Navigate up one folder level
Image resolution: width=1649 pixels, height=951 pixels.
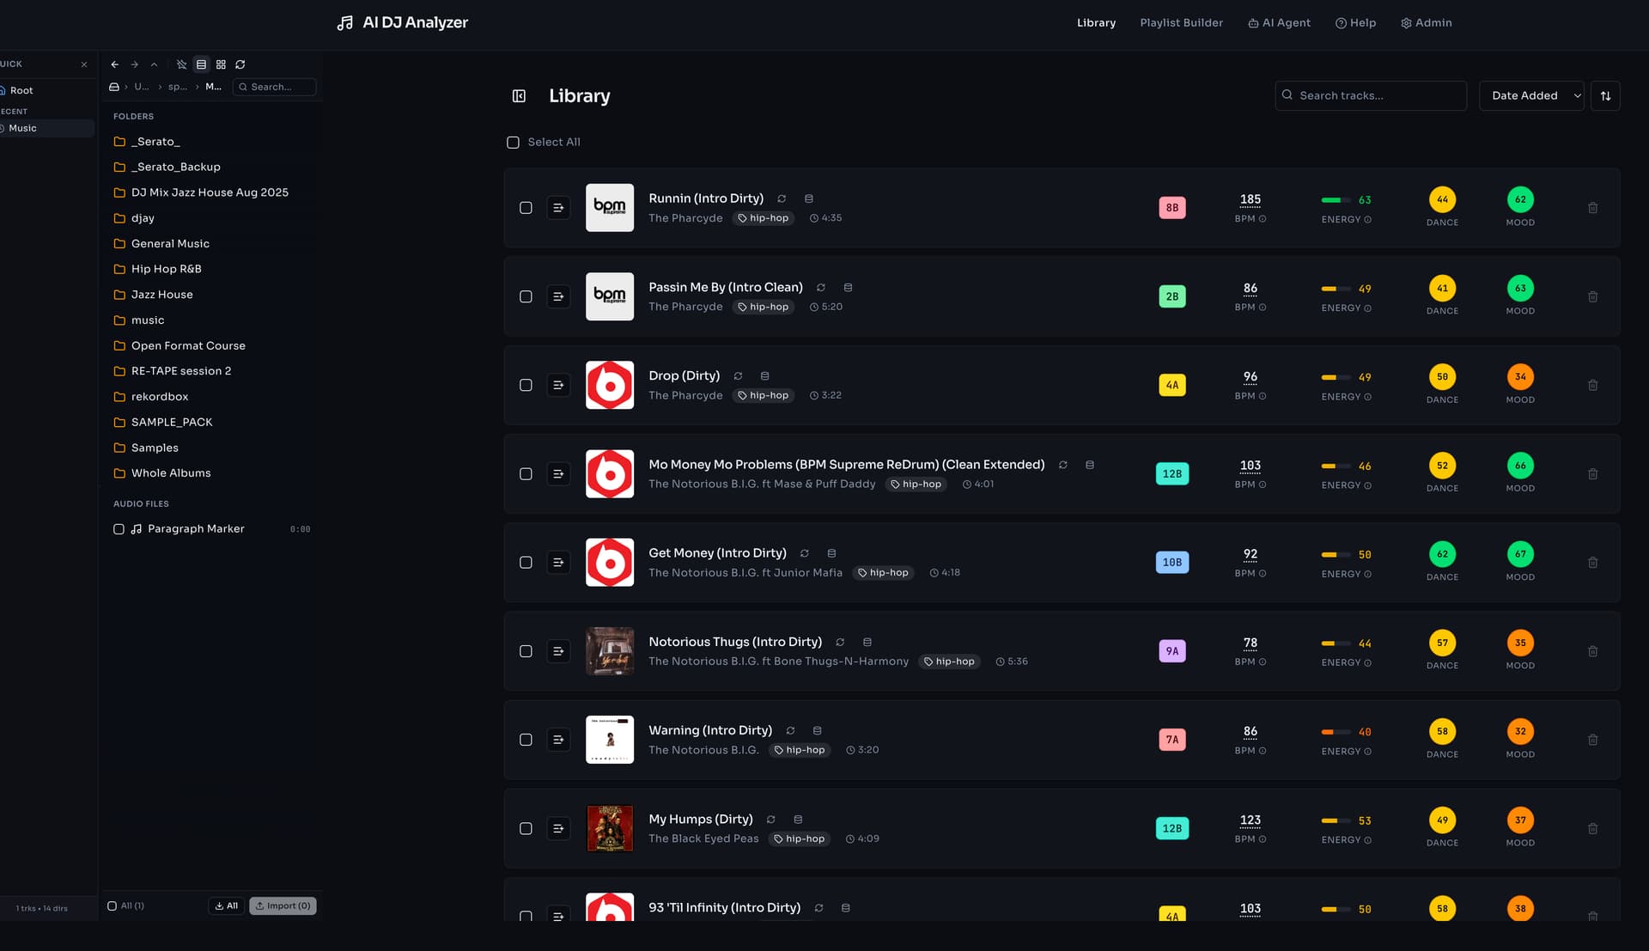[154, 64]
